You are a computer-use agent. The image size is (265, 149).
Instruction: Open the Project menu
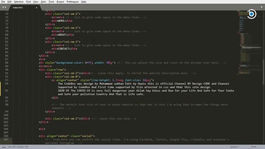pyautogui.click(x=60, y=2)
